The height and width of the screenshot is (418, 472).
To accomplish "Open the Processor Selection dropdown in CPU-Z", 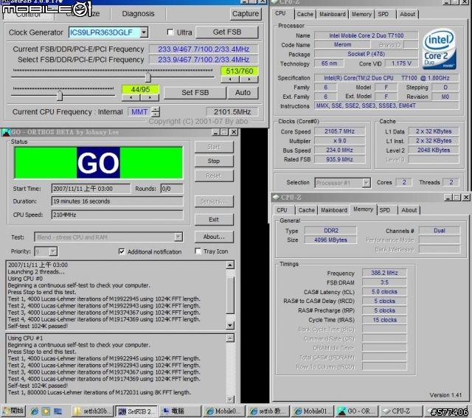I will (366, 183).
